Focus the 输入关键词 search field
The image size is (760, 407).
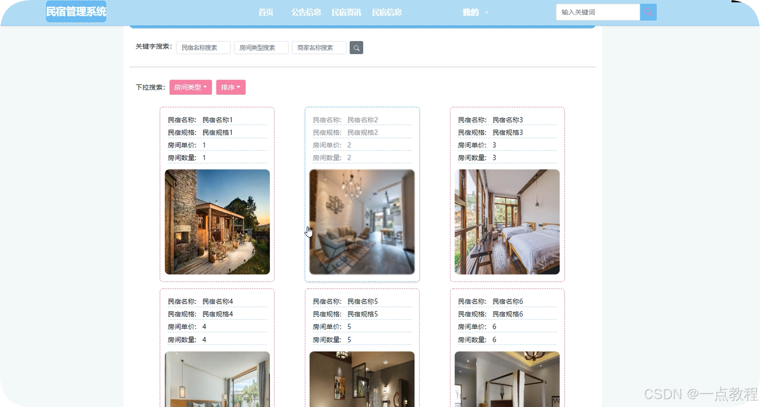click(x=598, y=12)
